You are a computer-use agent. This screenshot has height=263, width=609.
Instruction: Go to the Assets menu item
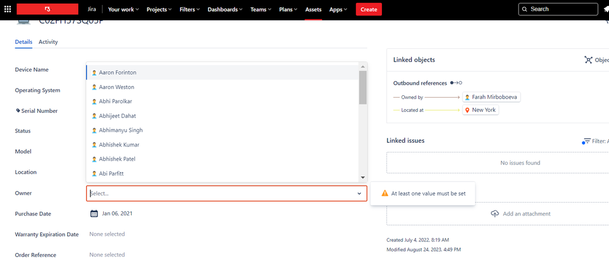[314, 9]
